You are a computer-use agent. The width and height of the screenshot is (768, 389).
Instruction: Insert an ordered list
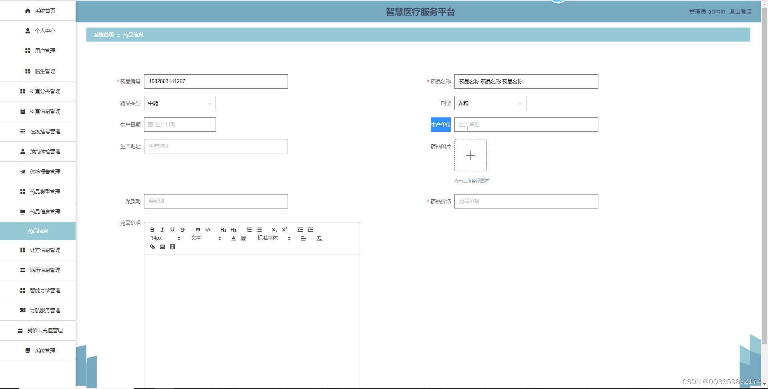pyautogui.click(x=249, y=230)
